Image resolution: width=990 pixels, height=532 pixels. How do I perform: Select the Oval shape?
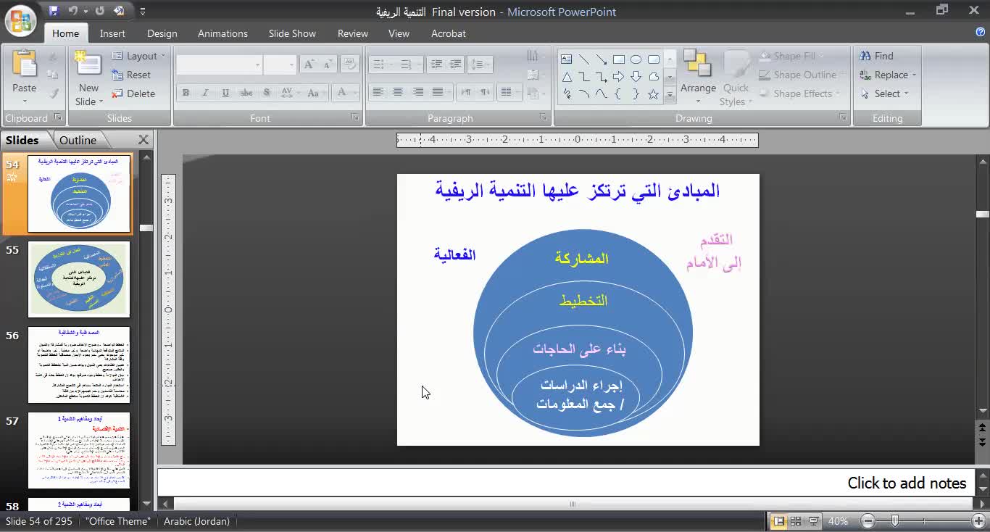(636, 59)
